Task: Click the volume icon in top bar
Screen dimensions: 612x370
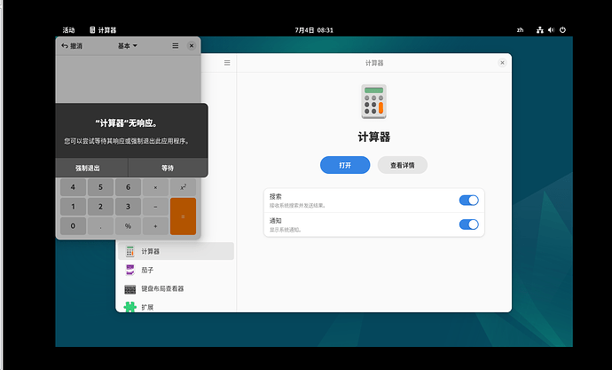Action: coord(551,30)
